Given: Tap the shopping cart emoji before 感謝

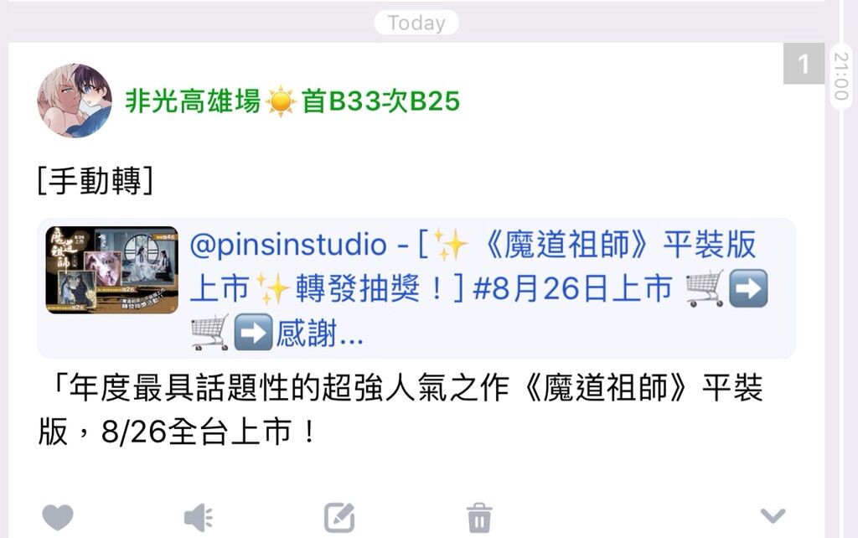Looking at the screenshot, I should (209, 333).
